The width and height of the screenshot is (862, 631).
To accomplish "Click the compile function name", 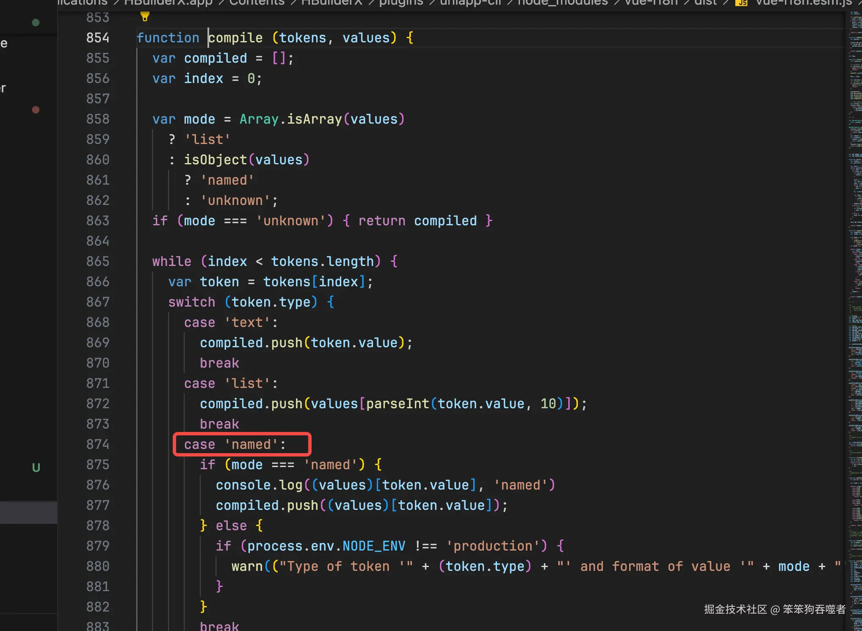I will tap(236, 38).
